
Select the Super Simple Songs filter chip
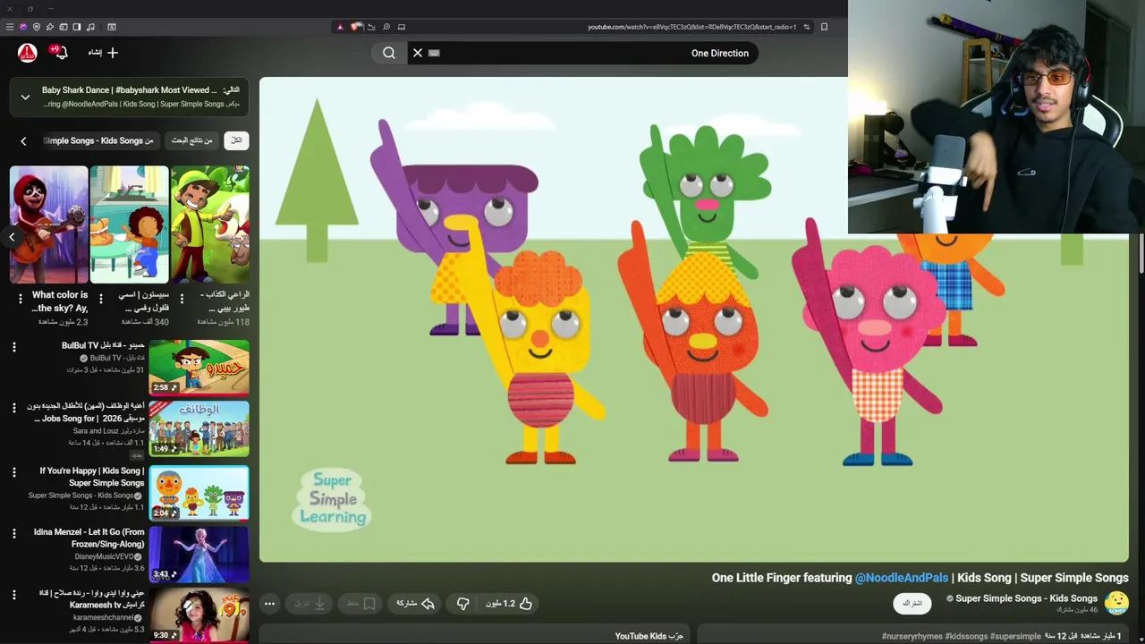(x=98, y=140)
